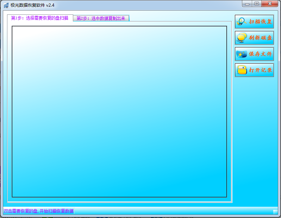
Task: Click the 刷新磁盘 refresh disk button
Action: (254, 38)
